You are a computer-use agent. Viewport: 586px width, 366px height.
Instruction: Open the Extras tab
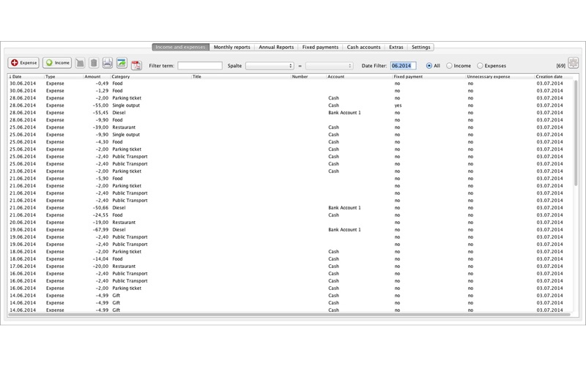point(396,47)
